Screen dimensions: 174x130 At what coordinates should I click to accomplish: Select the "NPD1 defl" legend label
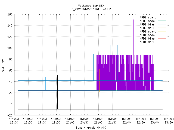click(147, 42)
